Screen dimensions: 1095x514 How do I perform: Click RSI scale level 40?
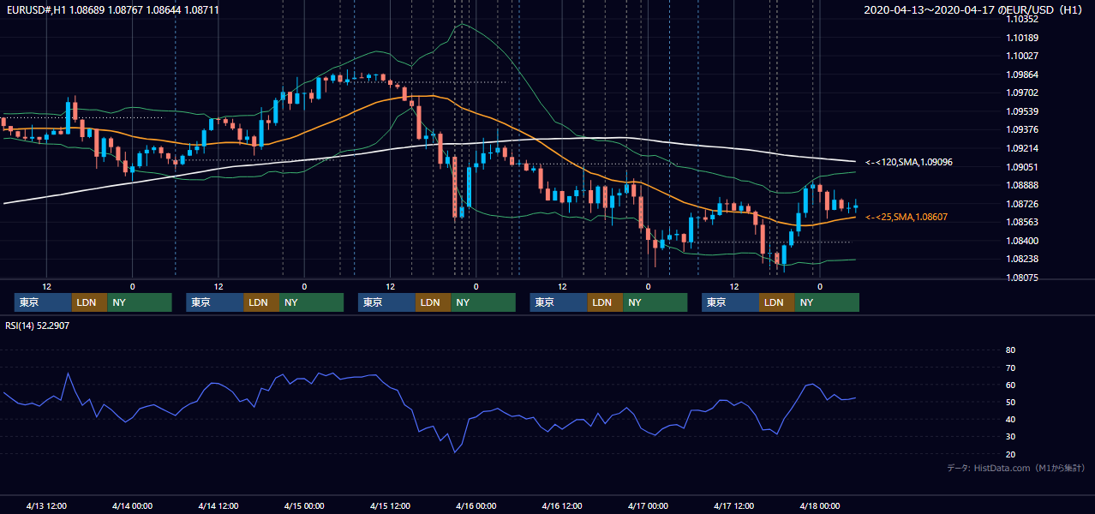point(1011,419)
